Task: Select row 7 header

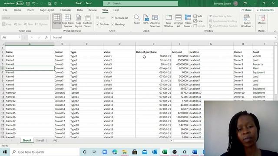Action: tap(3, 72)
